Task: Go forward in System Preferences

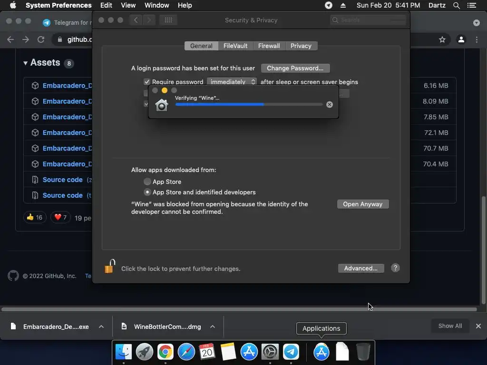Action: click(x=149, y=20)
